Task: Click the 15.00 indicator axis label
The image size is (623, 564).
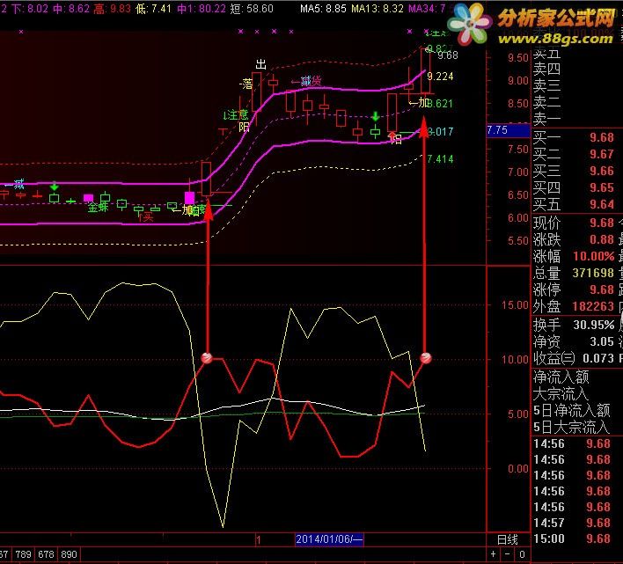Action: click(515, 305)
